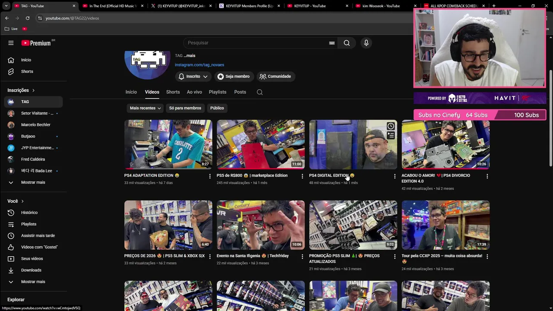Image resolution: width=553 pixels, height=311 pixels.
Task: Reload the page in browser toolbar
Action: coord(28,18)
